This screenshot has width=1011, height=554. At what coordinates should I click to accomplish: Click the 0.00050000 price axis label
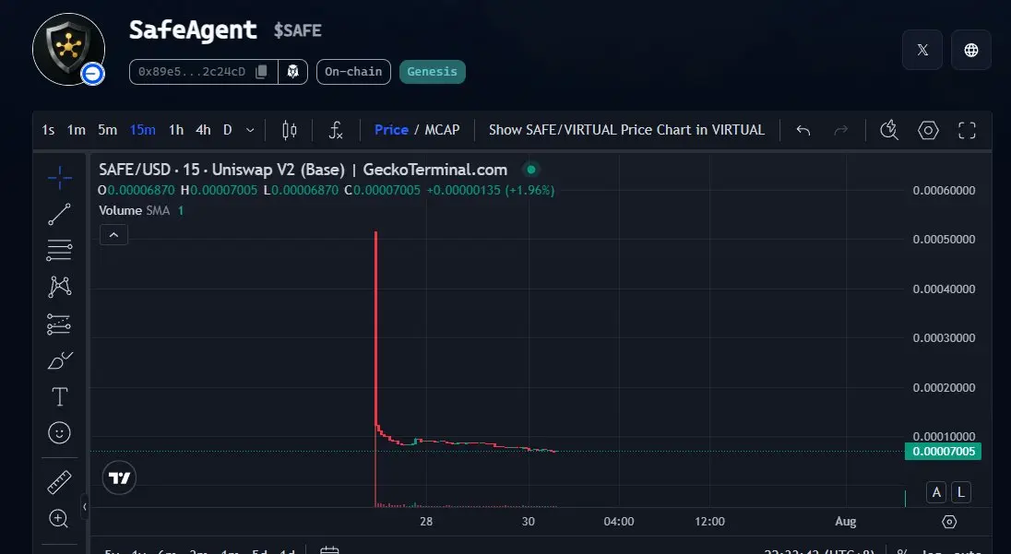(944, 240)
